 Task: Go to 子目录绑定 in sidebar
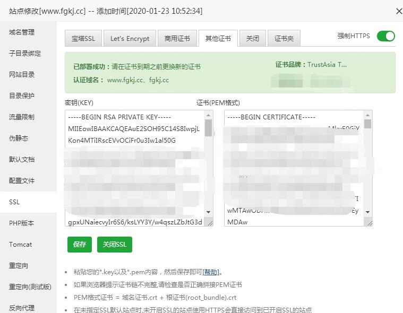click(x=25, y=54)
